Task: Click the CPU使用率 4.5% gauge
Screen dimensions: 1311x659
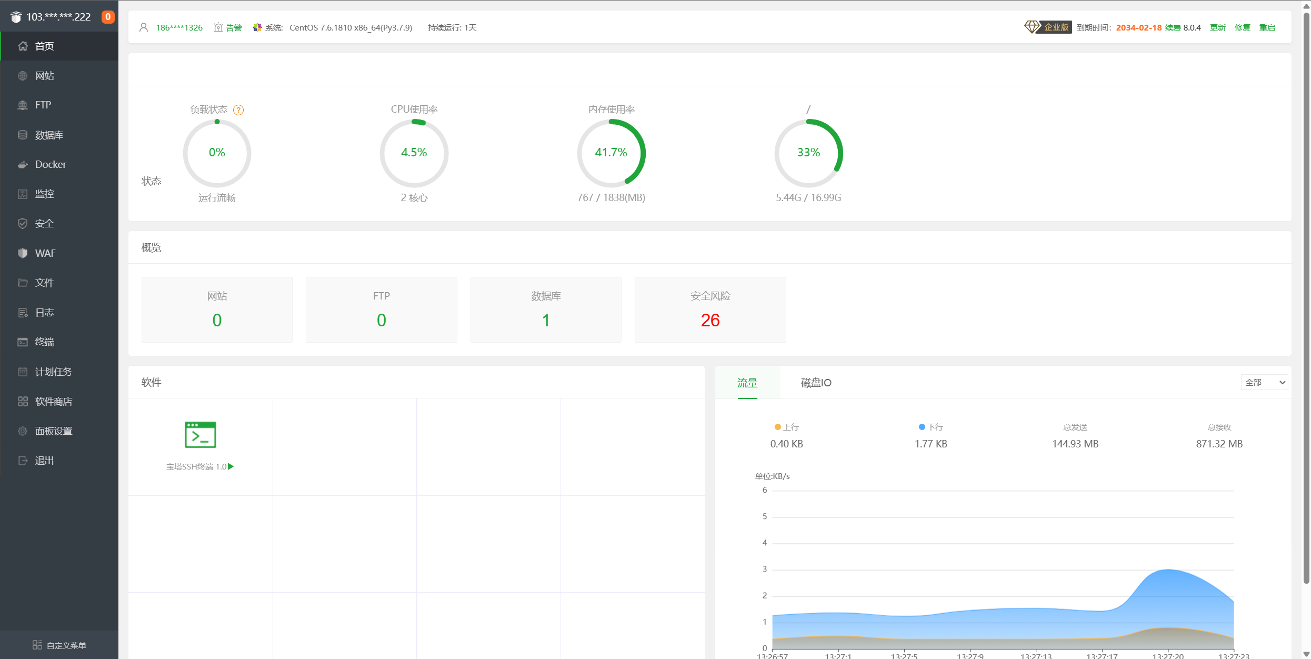Action: point(414,153)
